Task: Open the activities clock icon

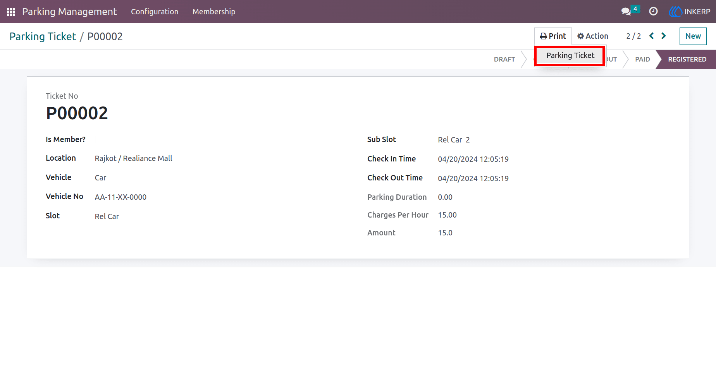Action: [x=653, y=12]
